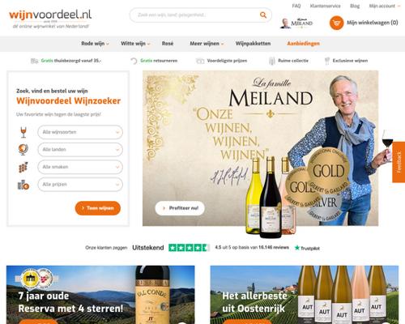Open the orange Feedback side tab

(x=399, y=162)
